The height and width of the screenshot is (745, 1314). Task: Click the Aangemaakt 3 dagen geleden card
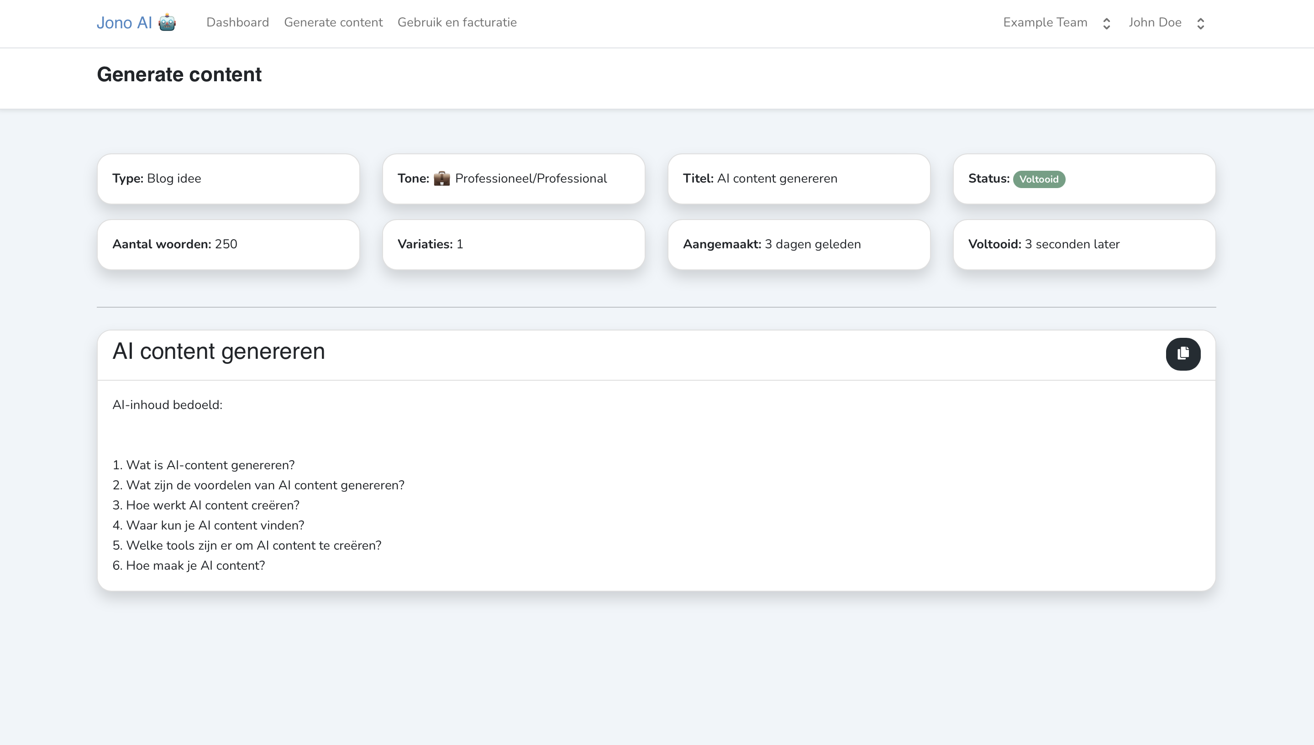click(x=799, y=244)
